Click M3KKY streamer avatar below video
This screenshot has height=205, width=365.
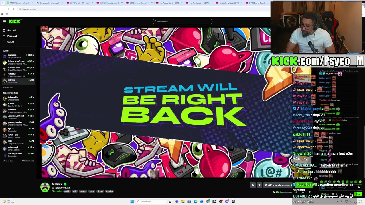coord(45,187)
